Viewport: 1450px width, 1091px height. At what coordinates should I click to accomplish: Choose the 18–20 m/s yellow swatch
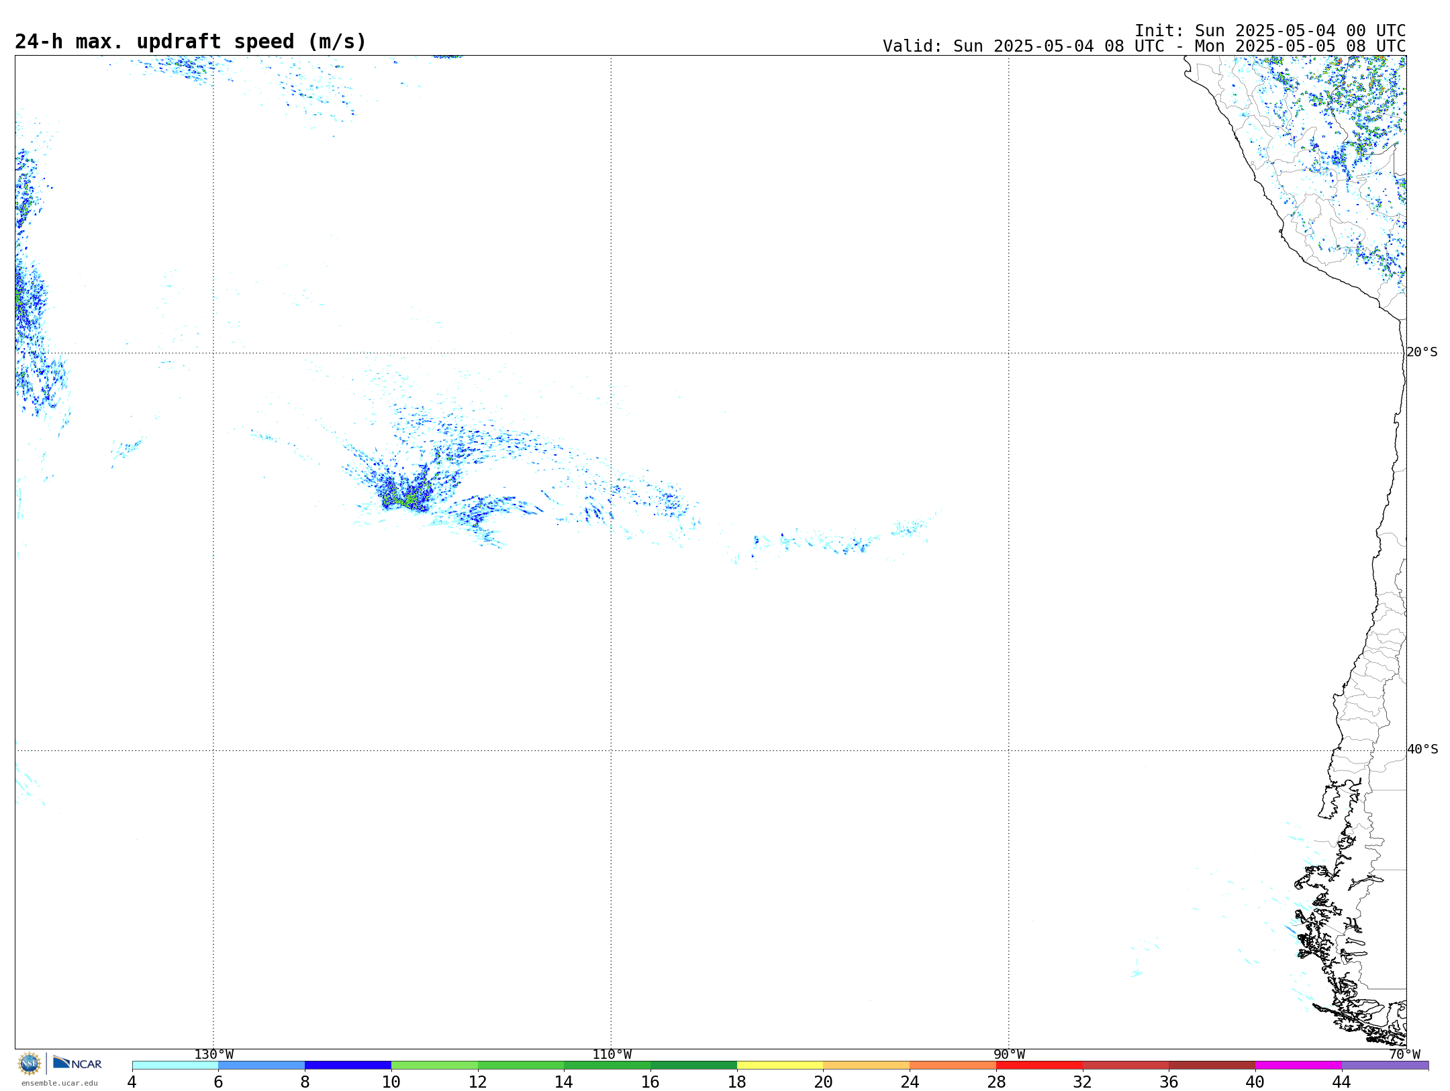click(780, 1066)
